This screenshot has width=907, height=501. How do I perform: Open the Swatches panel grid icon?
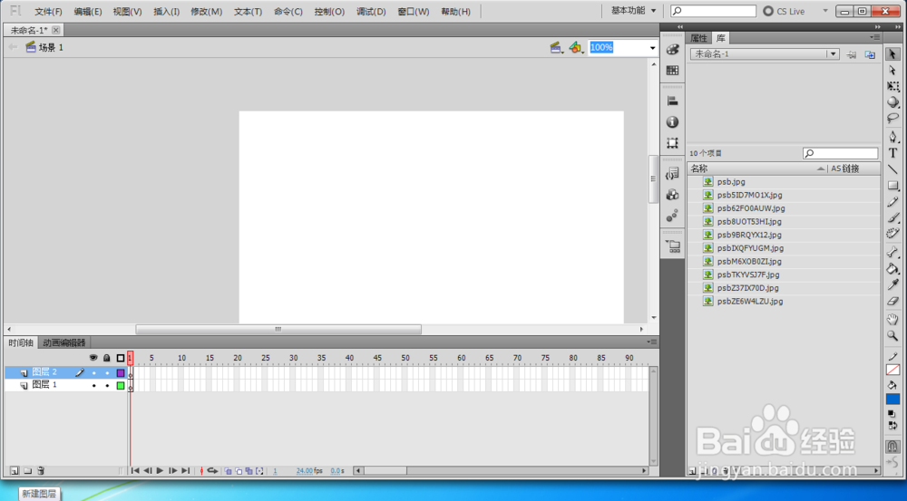click(x=672, y=71)
